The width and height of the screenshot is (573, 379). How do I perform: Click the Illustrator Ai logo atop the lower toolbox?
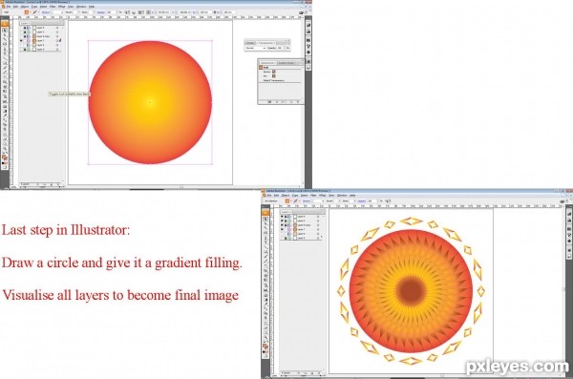tap(265, 213)
